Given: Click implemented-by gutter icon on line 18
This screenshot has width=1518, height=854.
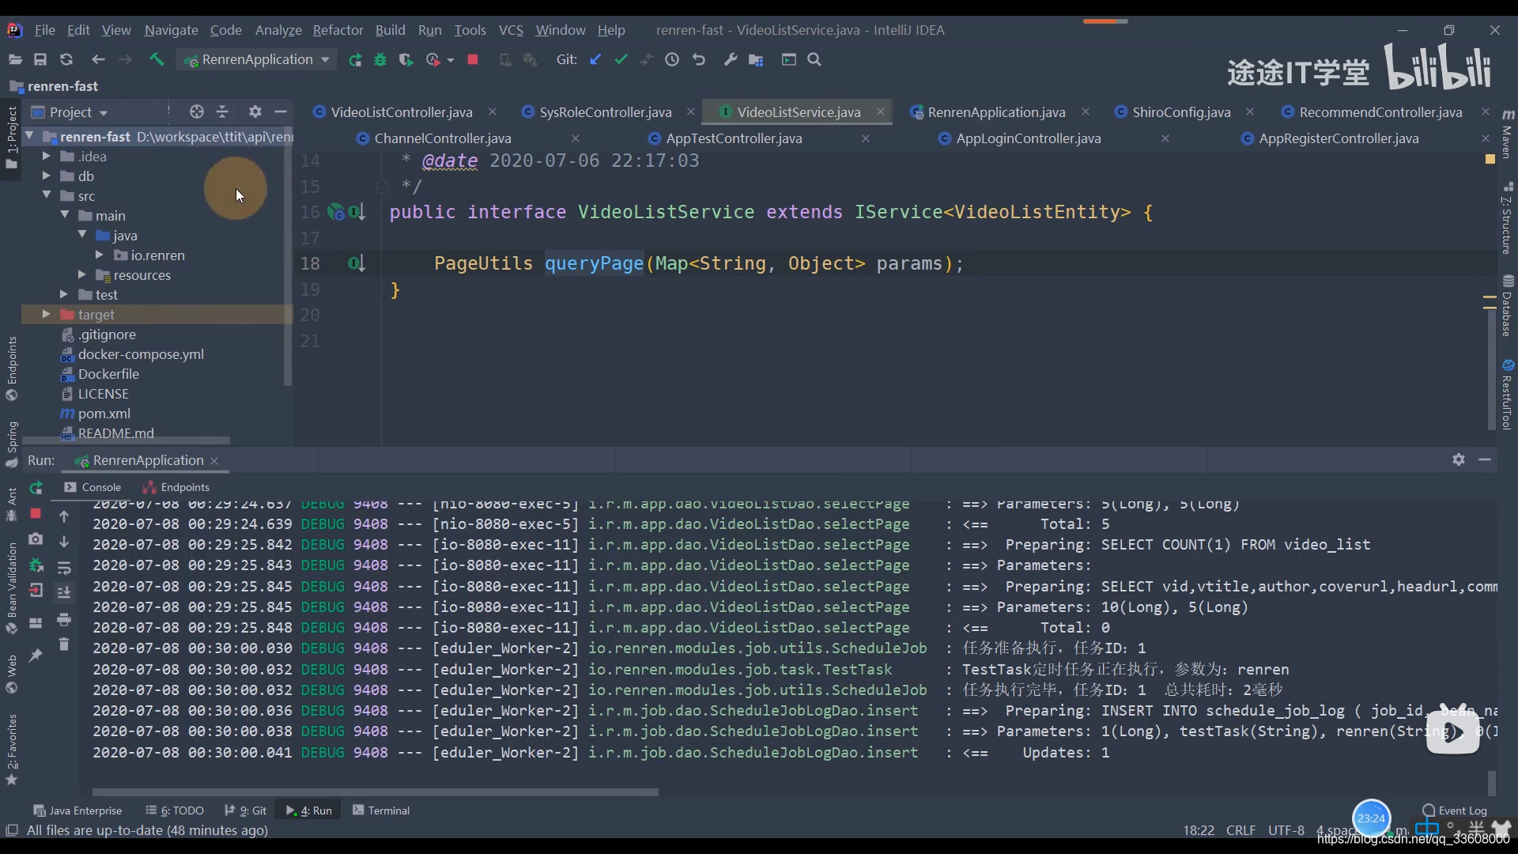Looking at the screenshot, I should click(356, 263).
